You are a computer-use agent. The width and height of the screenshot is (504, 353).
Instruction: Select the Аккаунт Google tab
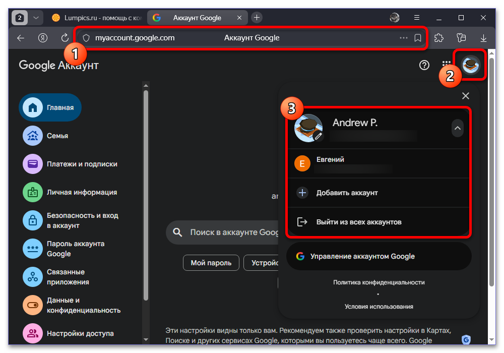(197, 18)
